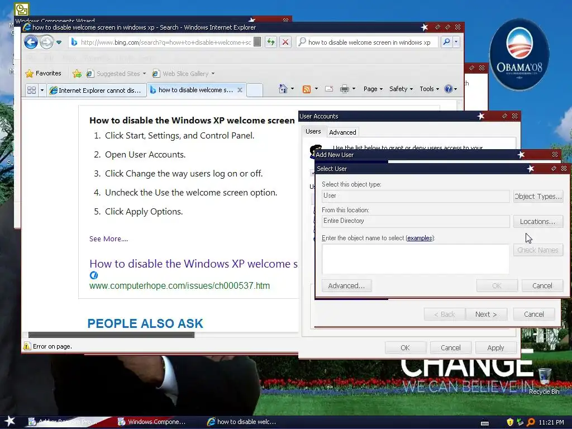Image resolution: width=572 pixels, height=429 pixels.
Task: Click the compatibility view icon in address bar
Action: point(257,42)
